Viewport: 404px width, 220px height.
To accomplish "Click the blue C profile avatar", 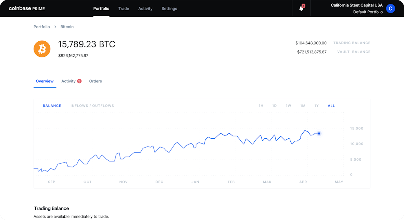I will pyautogui.click(x=390, y=9).
